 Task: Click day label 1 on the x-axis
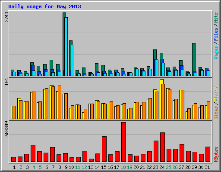click(14, 167)
